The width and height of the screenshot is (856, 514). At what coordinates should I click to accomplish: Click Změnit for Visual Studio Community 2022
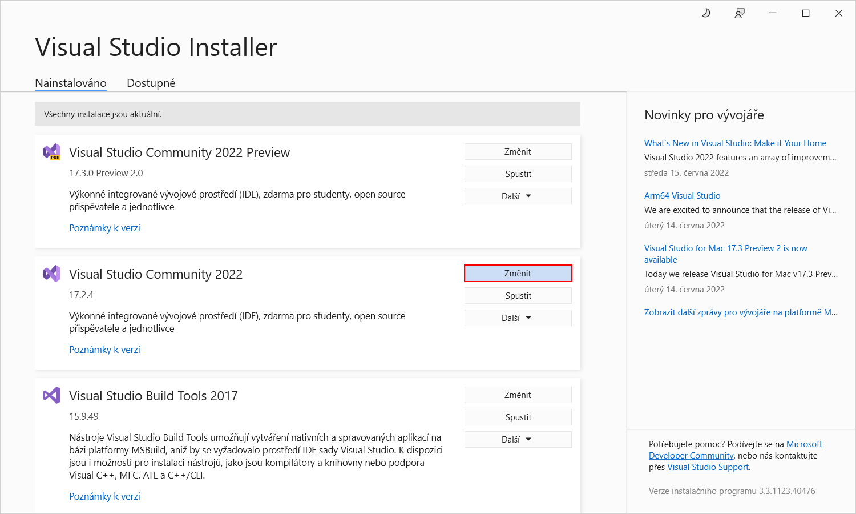(518, 273)
